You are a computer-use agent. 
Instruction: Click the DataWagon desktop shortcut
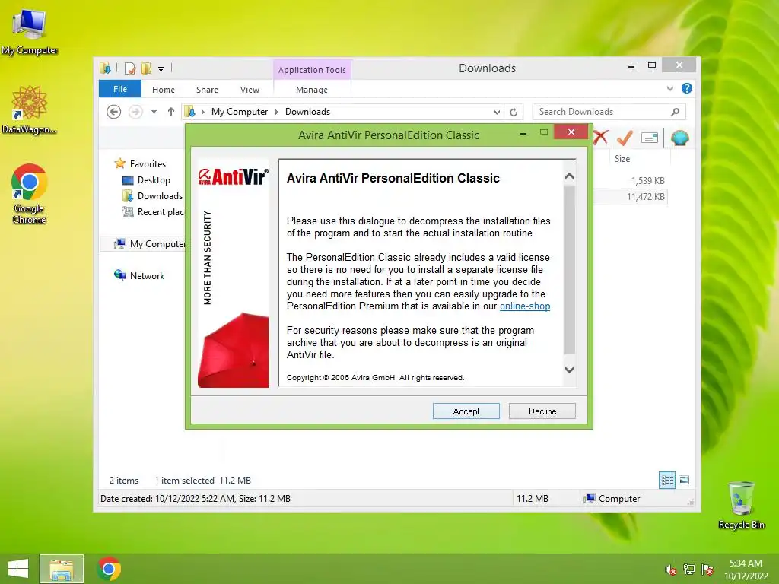(30, 109)
